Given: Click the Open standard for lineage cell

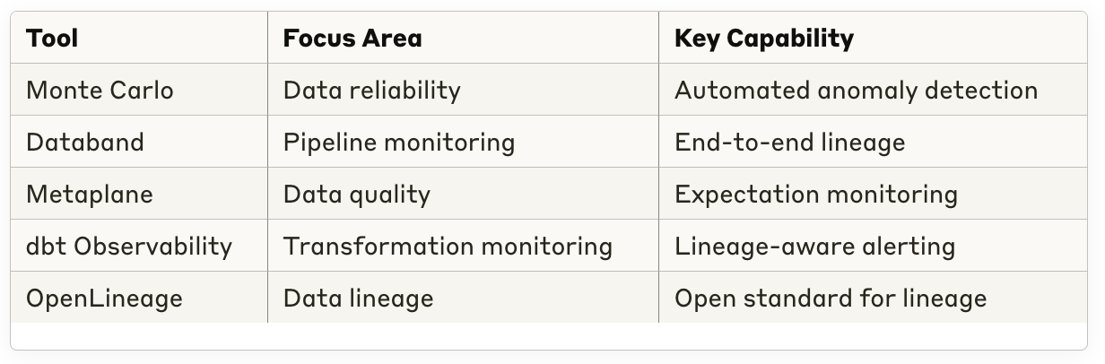Looking at the screenshot, I should [x=830, y=299].
